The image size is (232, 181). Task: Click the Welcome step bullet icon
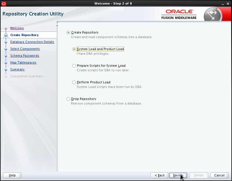click(x=6, y=28)
